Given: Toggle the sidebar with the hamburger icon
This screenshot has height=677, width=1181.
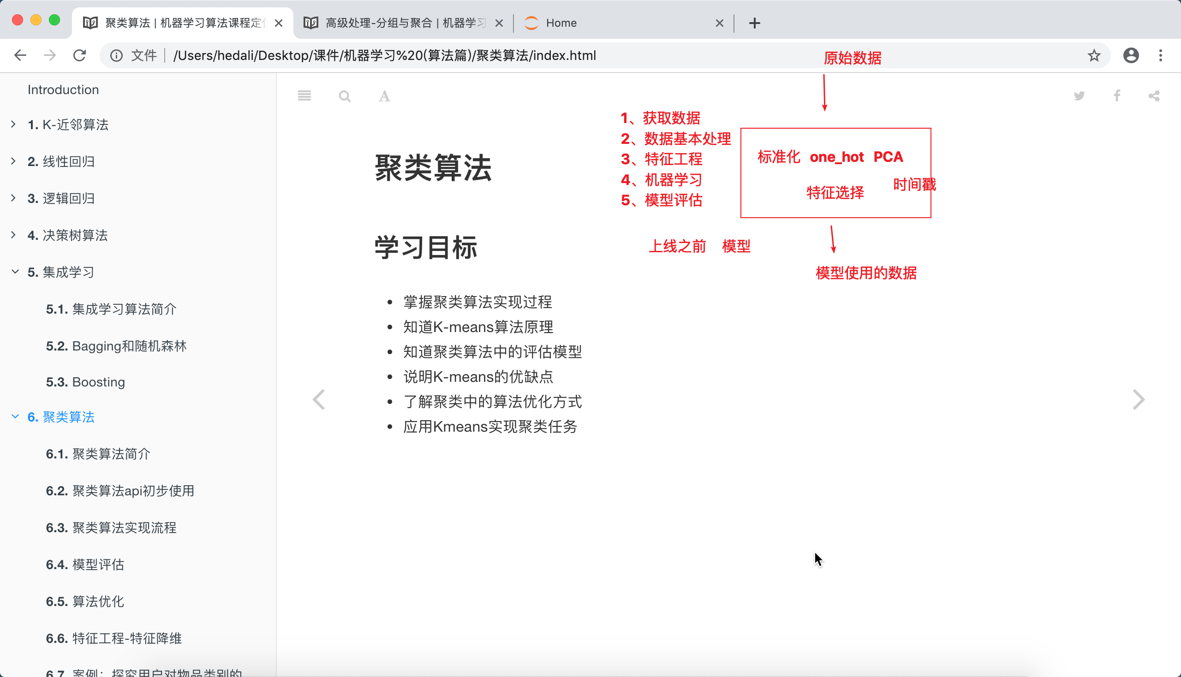Looking at the screenshot, I should (304, 96).
